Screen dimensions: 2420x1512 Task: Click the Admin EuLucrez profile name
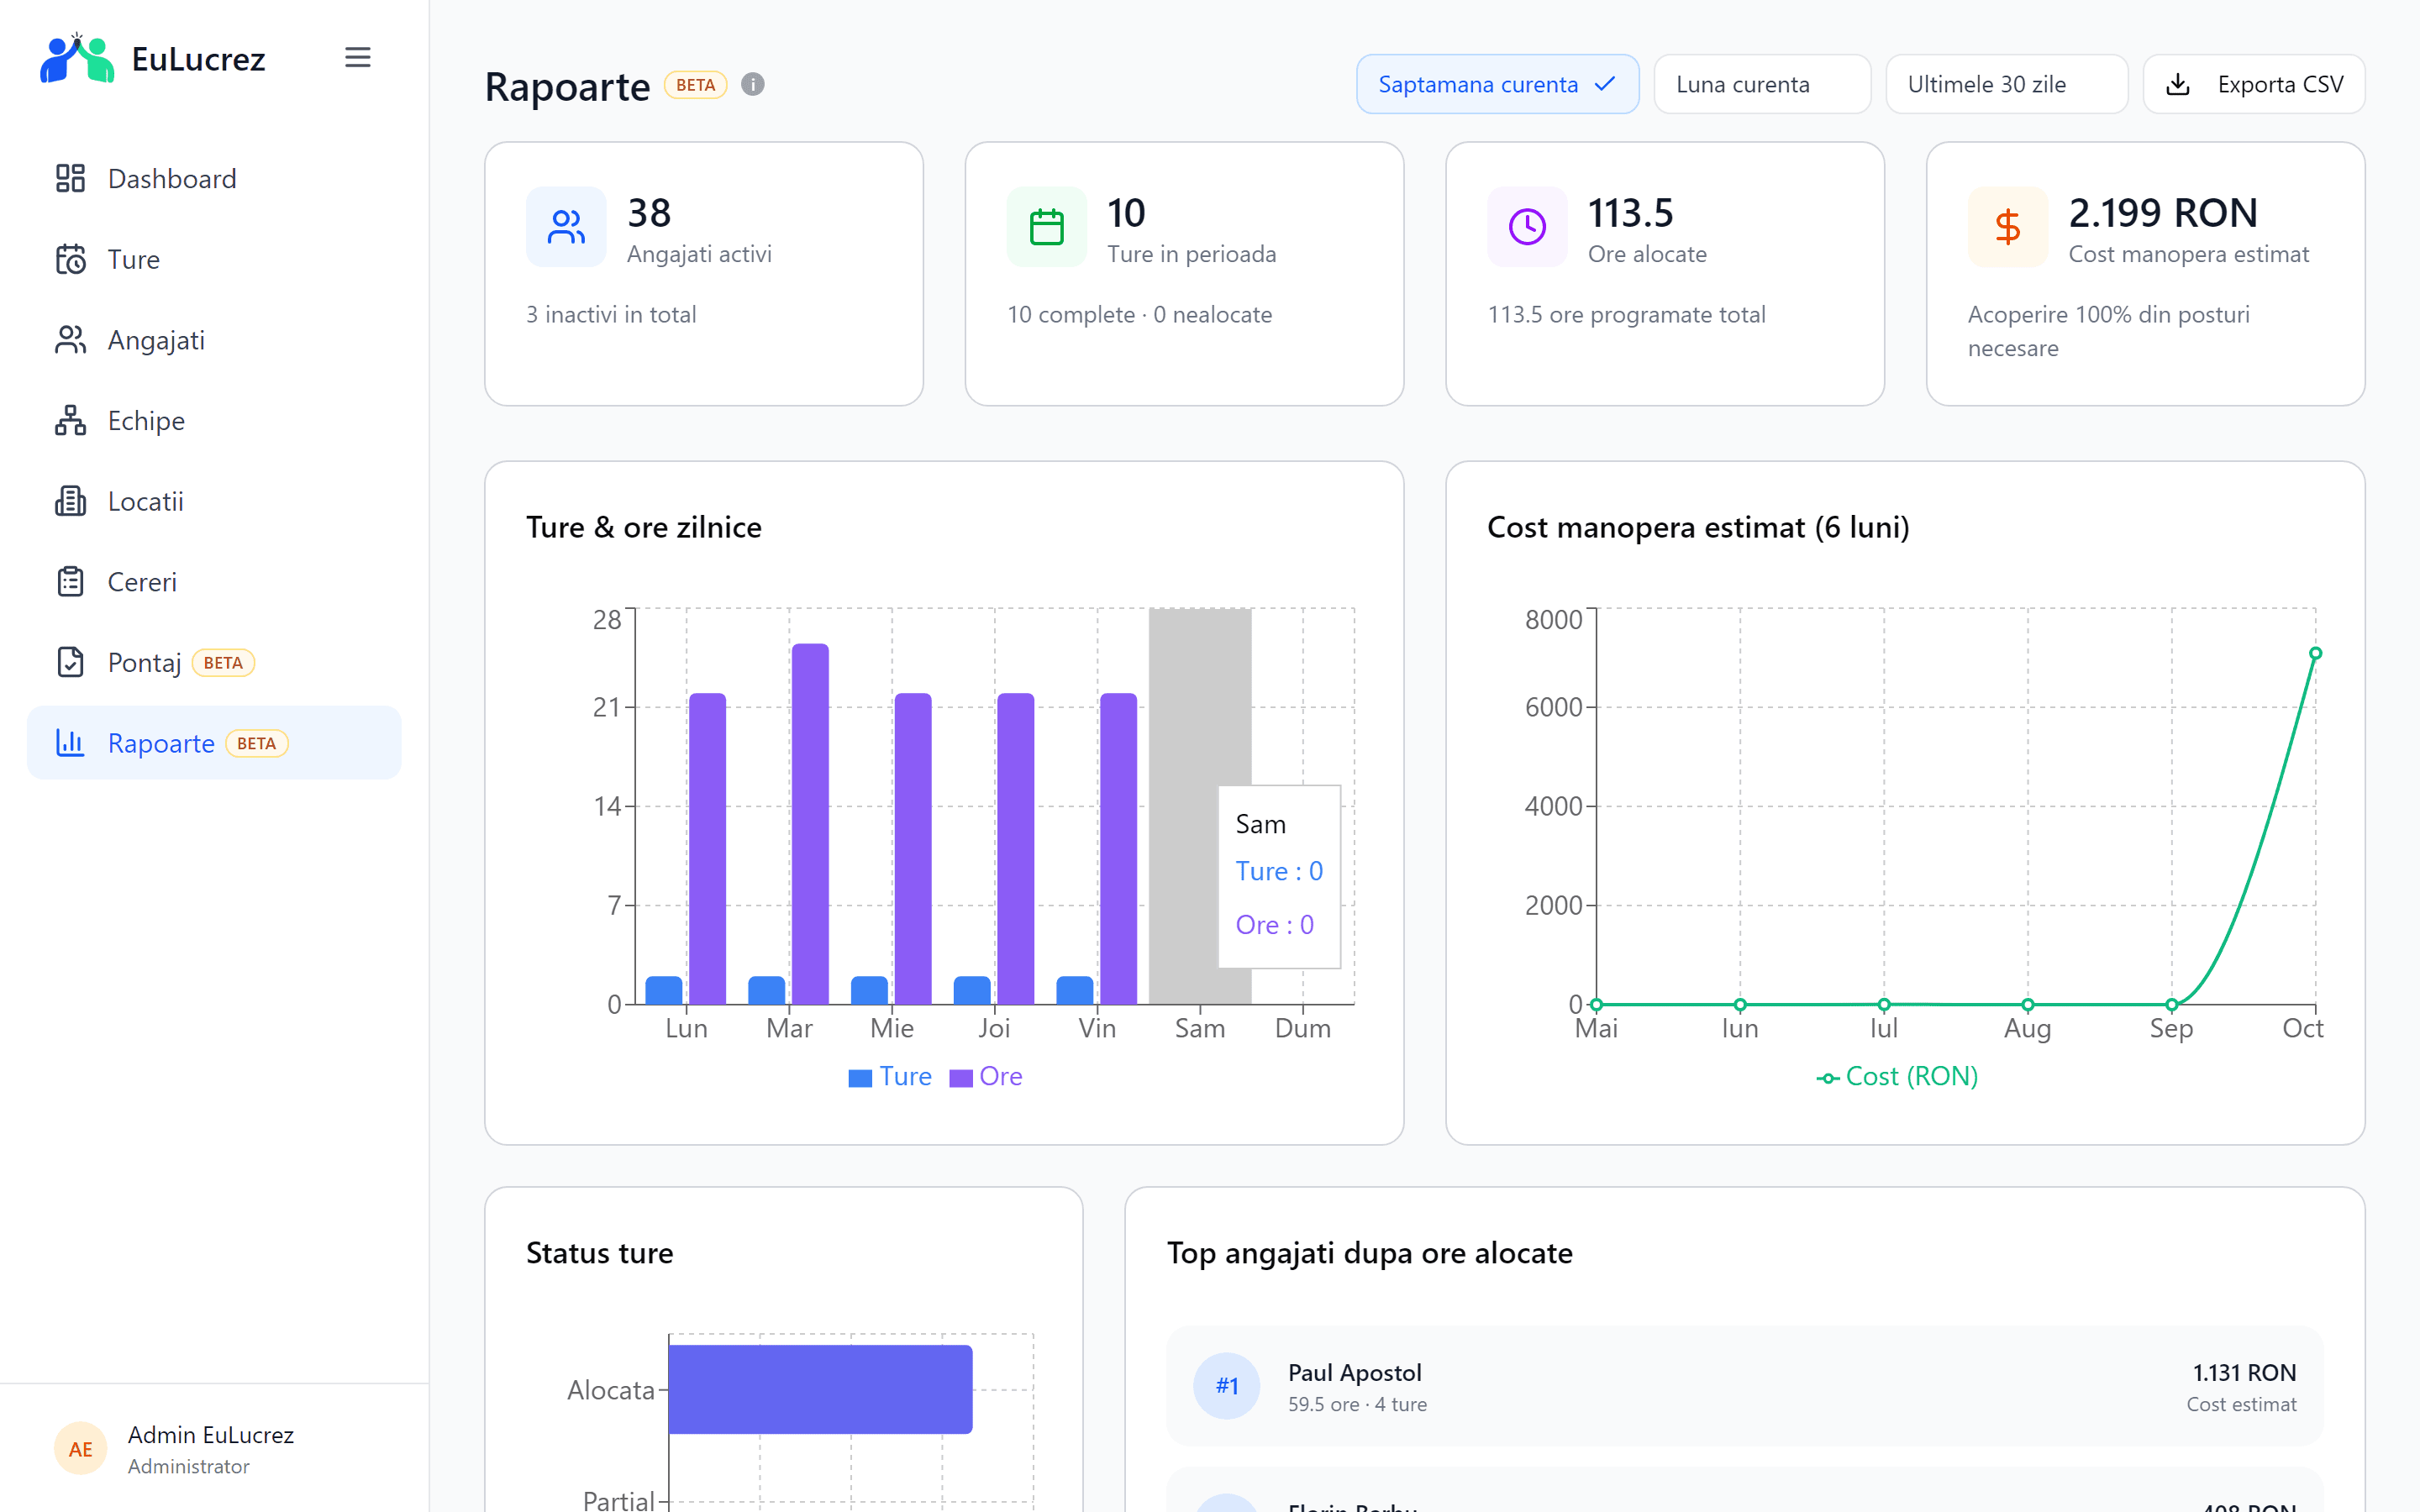click(x=211, y=1435)
